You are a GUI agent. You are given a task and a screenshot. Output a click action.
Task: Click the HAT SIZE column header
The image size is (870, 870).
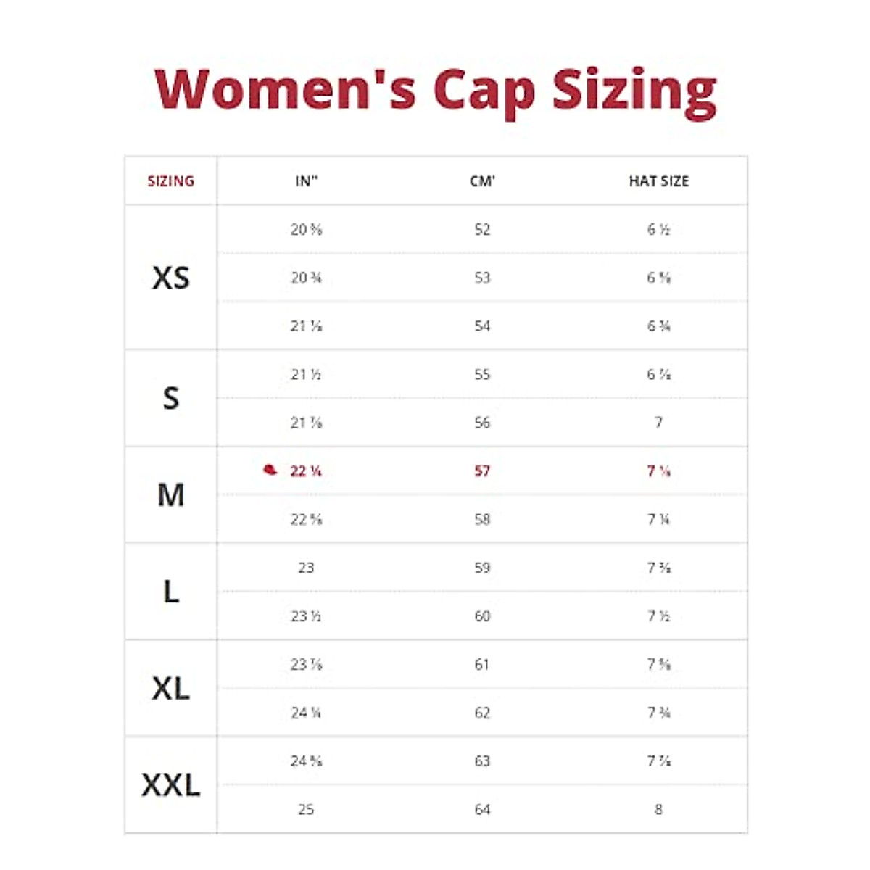(x=658, y=181)
